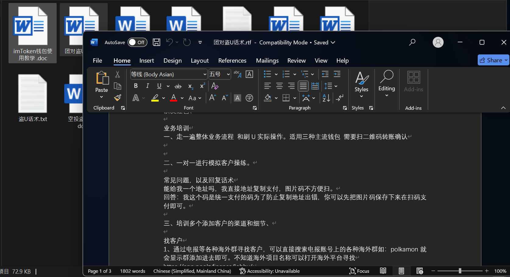Viewport: 510px width, 277px height.
Task: Open the Search magnifier in title bar
Action: click(412, 42)
